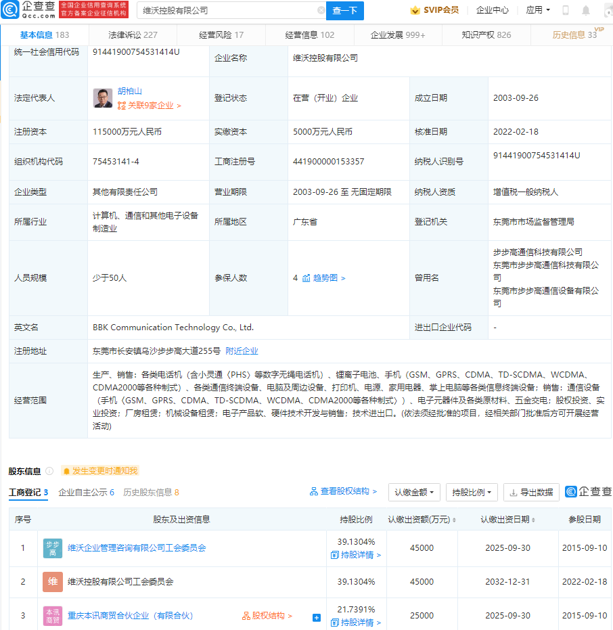The height and width of the screenshot is (630, 613).
Task: Open SVIP会员 via the crown icon
Action: (415, 10)
